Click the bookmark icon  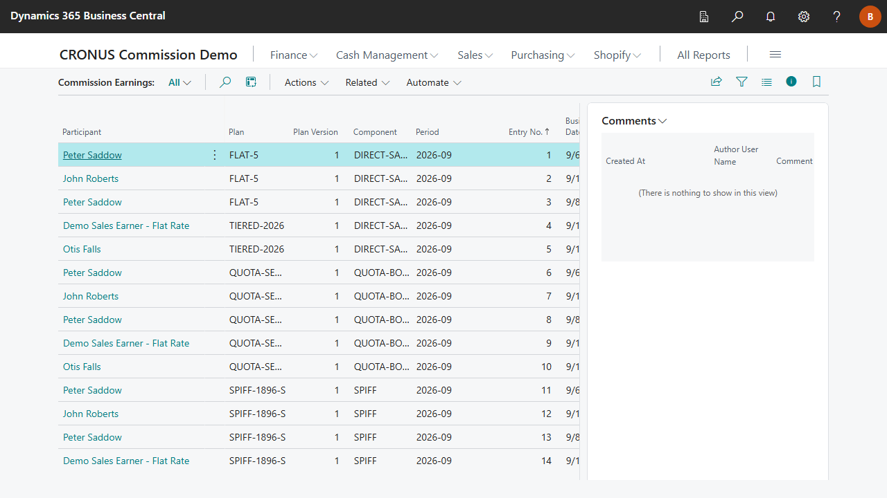[816, 82]
